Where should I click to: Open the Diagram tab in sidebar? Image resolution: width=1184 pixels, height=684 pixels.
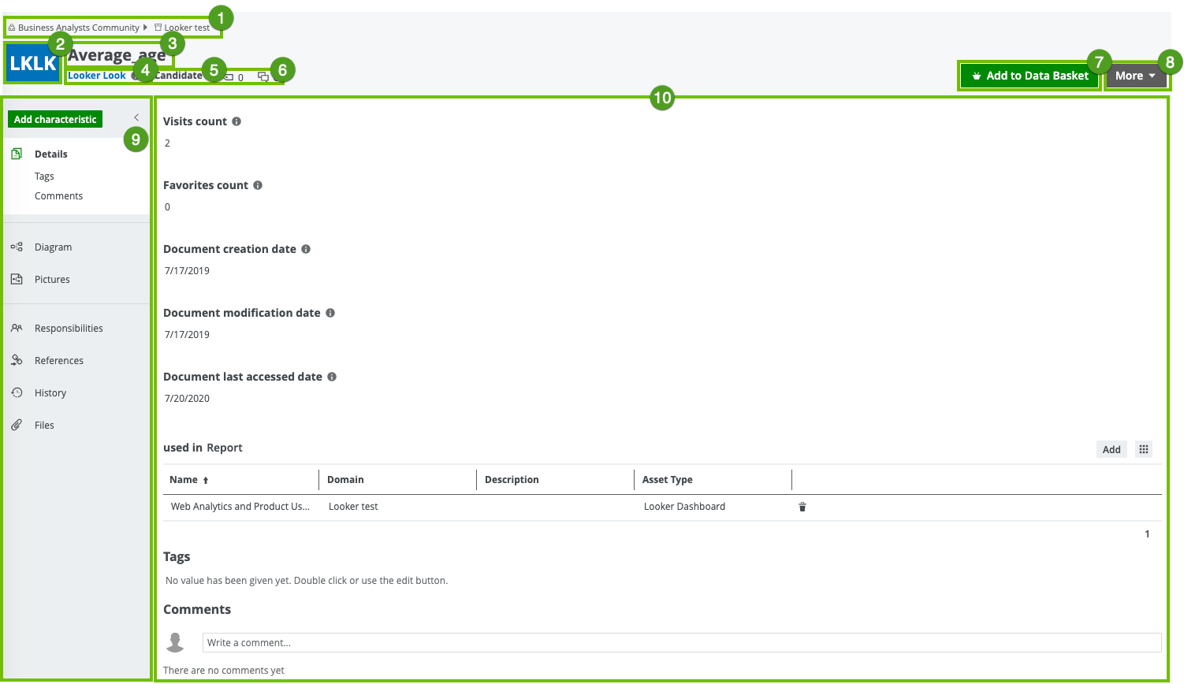53,247
